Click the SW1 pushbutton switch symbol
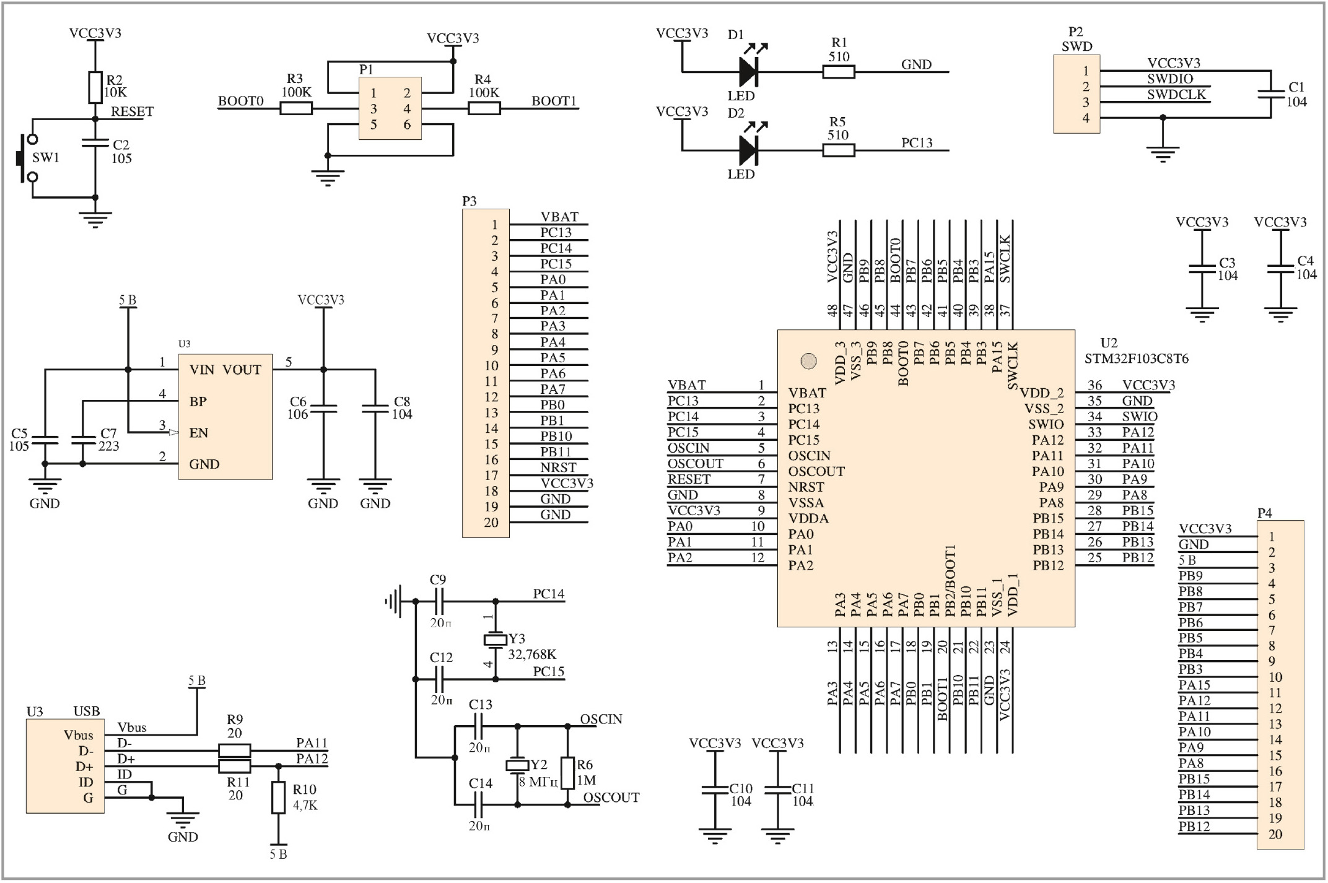 (26, 159)
